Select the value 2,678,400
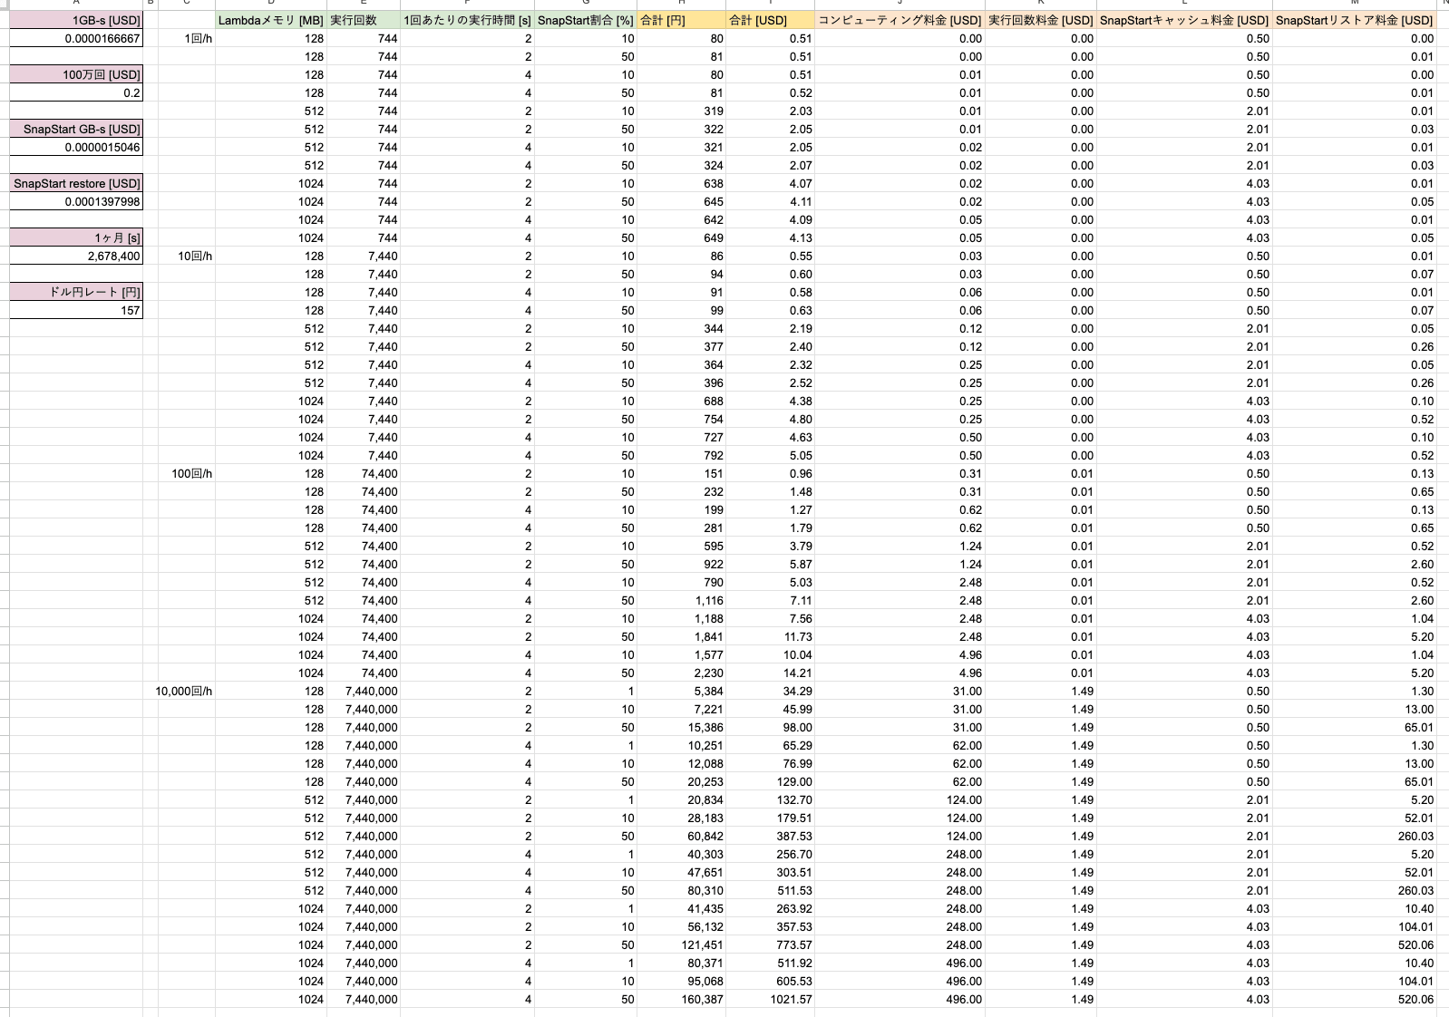 [x=76, y=256]
